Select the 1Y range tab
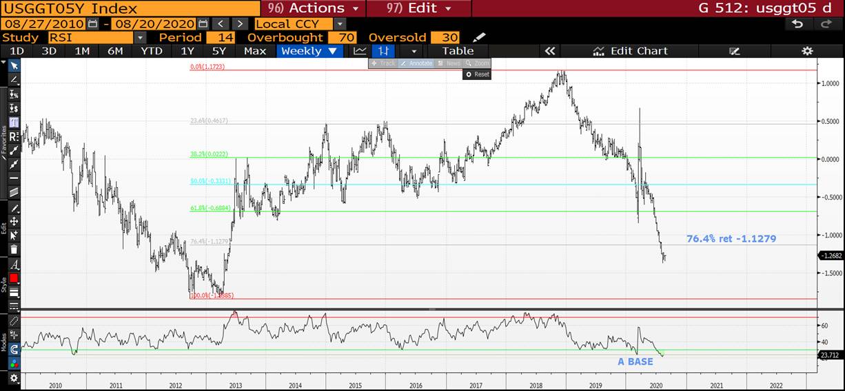The image size is (845, 391). pyautogui.click(x=187, y=51)
